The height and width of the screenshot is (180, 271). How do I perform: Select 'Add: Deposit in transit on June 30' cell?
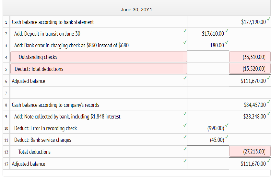(x=99, y=33)
